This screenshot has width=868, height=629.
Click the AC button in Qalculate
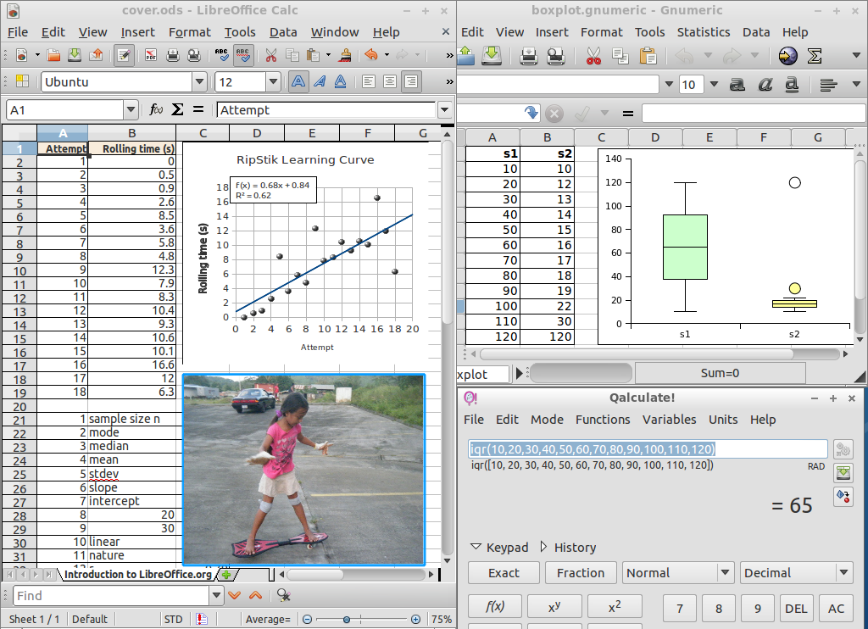[x=836, y=609]
